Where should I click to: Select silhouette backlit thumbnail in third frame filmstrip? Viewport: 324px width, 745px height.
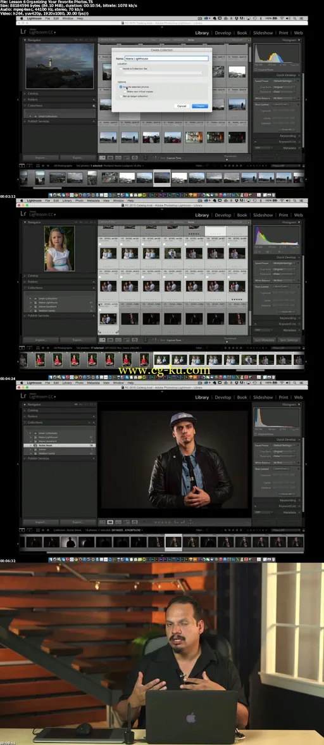click(x=69, y=542)
